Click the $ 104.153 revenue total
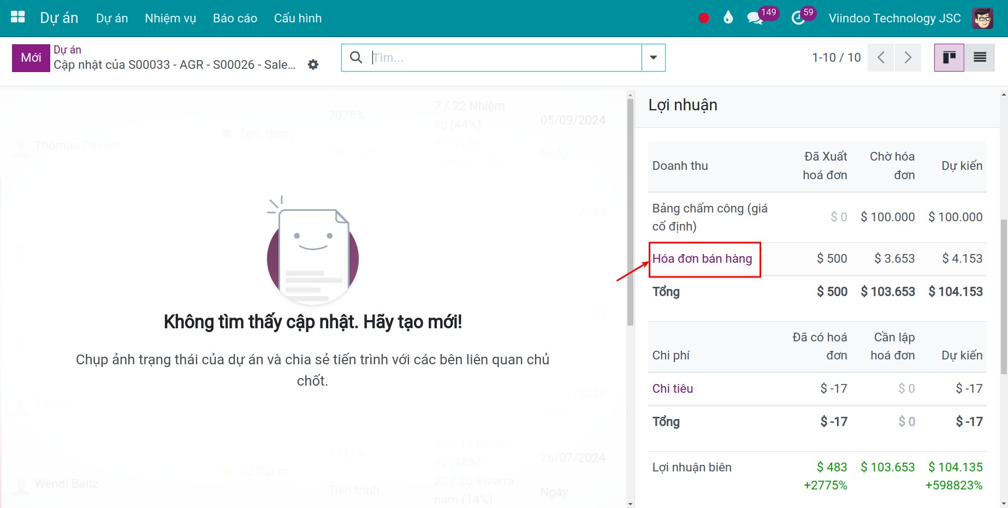1008x508 pixels. coord(956,292)
